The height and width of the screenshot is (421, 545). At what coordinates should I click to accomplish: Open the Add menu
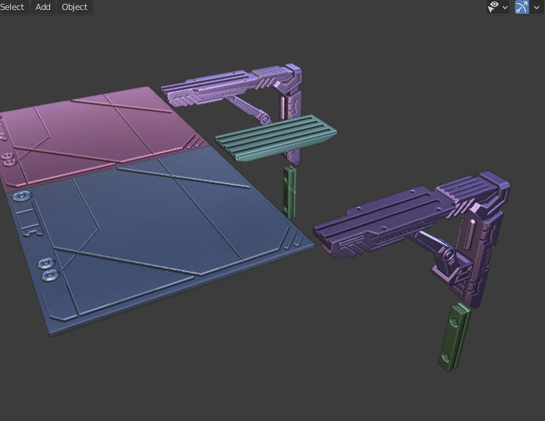[43, 7]
